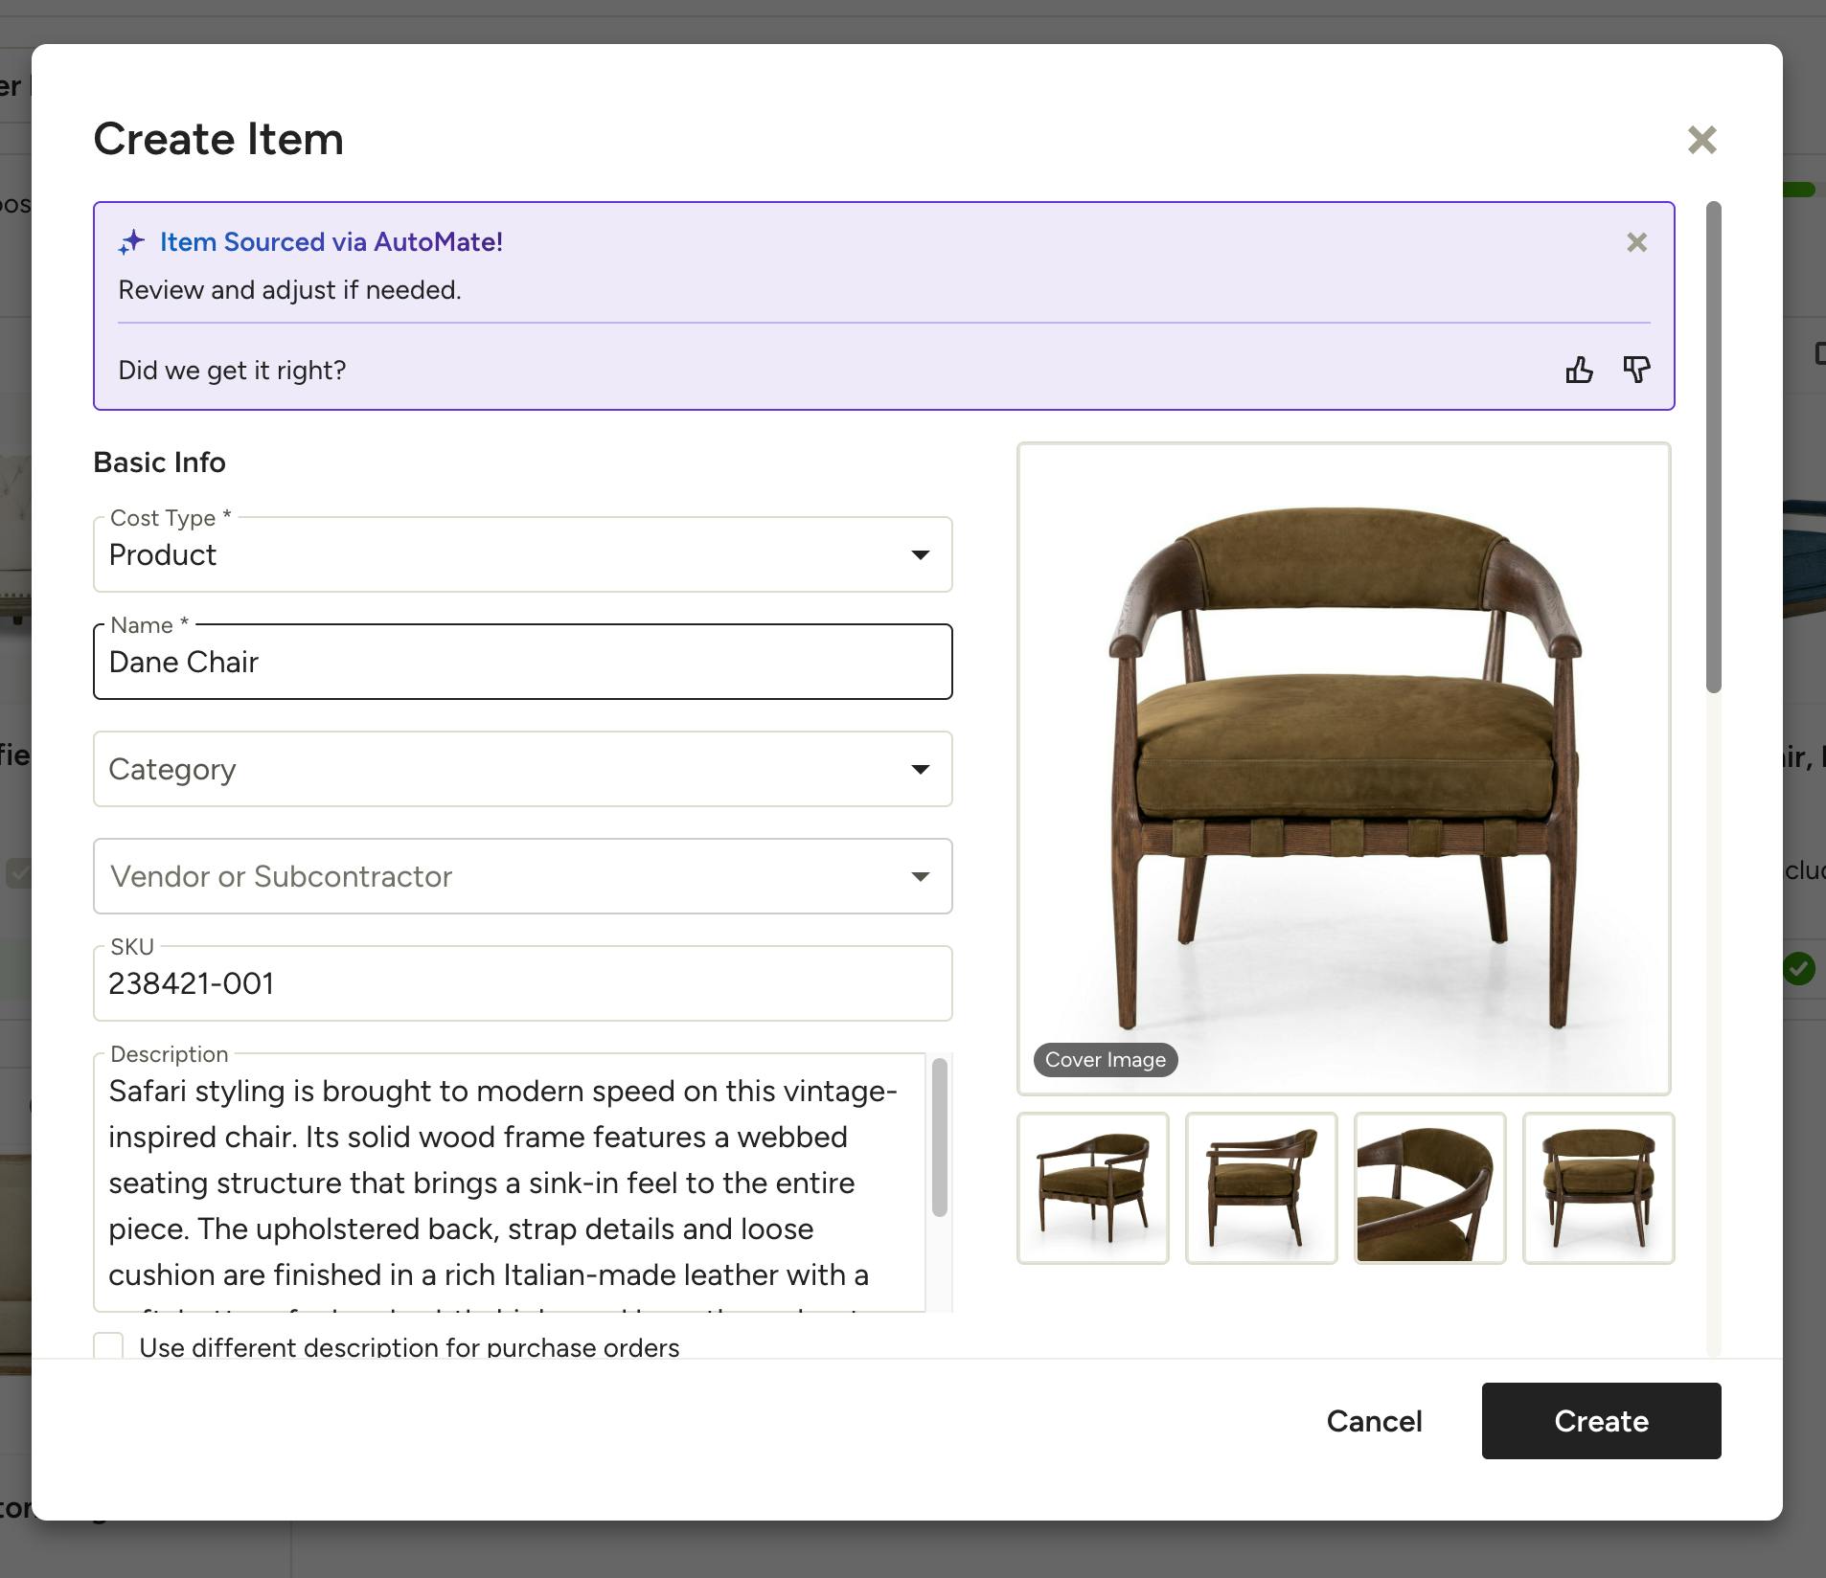
Task: Select the side view chair thumbnail
Action: (1261, 1188)
